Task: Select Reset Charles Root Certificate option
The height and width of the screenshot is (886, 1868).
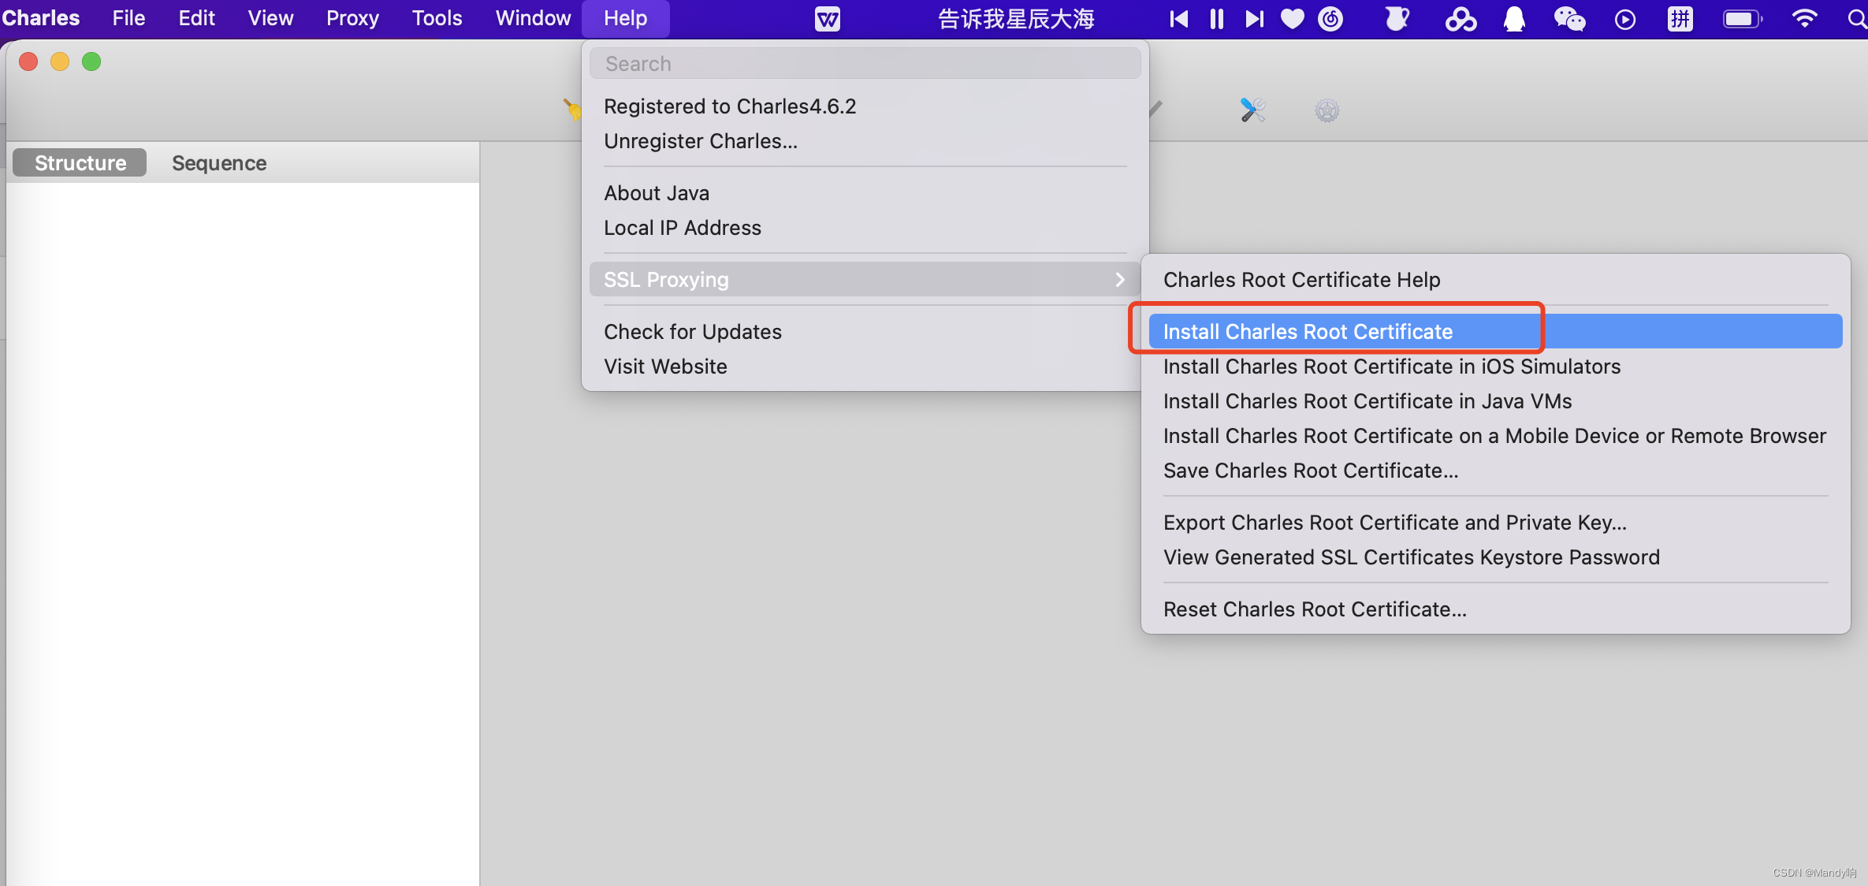Action: click(1313, 609)
